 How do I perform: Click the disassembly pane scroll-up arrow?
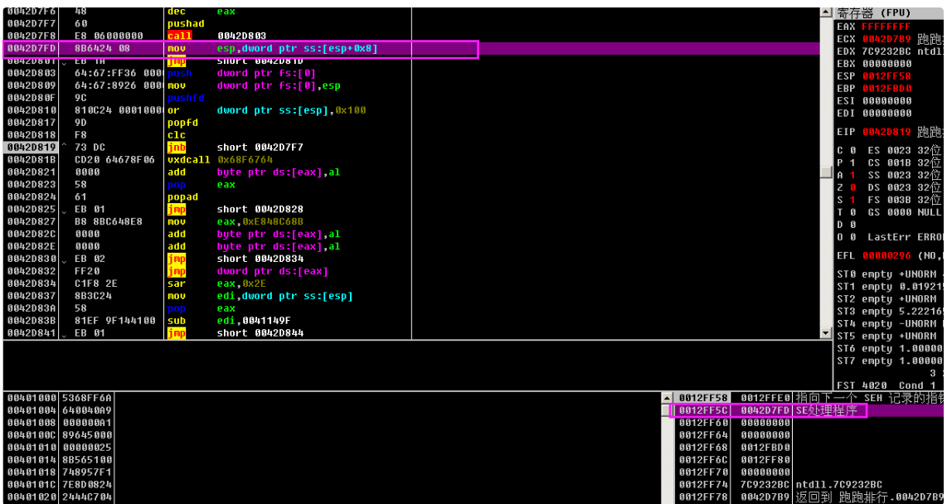[x=825, y=12]
